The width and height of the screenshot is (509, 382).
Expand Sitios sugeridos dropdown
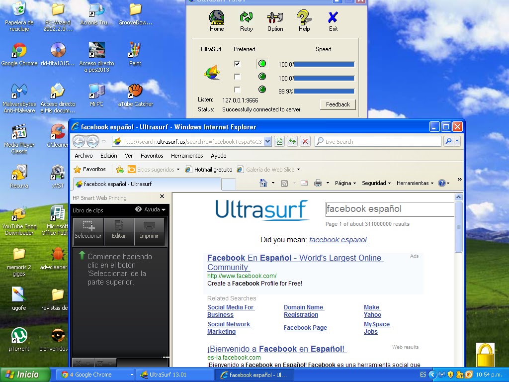(178, 170)
